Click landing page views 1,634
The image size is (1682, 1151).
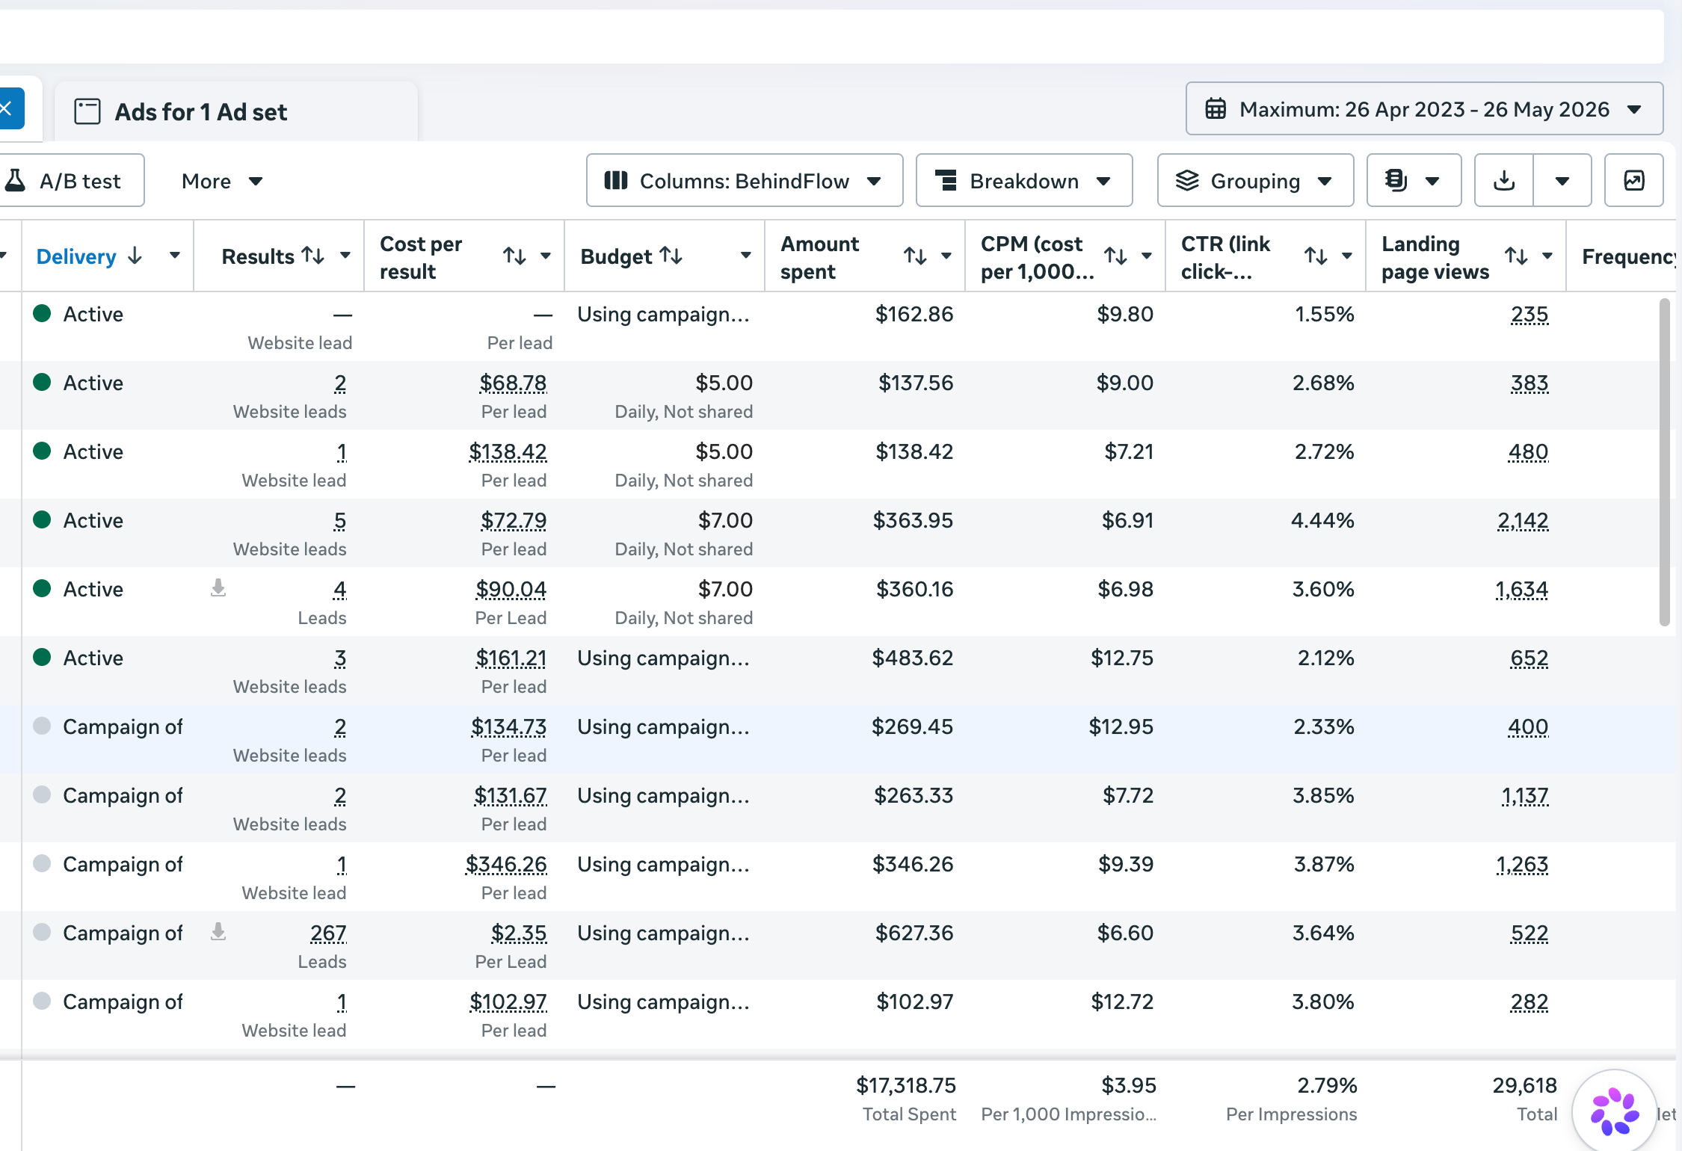pos(1521,590)
